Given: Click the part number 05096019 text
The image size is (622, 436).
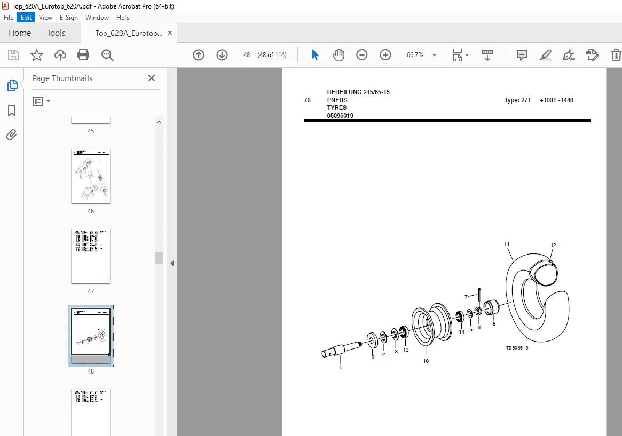Looking at the screenshot, I should tap(340, 116).
